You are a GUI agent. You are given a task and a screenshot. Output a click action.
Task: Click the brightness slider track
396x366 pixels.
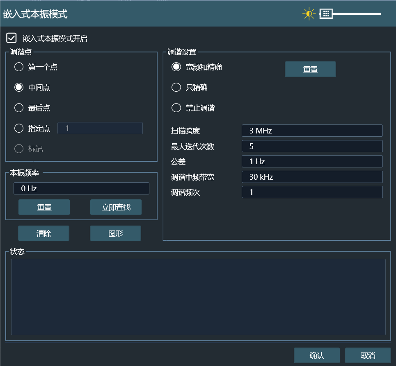click(x=357, y=14)
